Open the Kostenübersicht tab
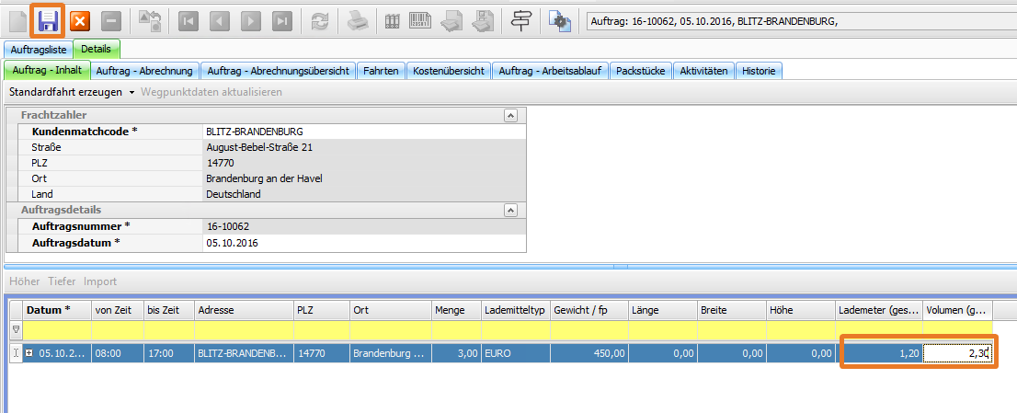Screen dimensions: 1017x413 click(x=448, y=70)
